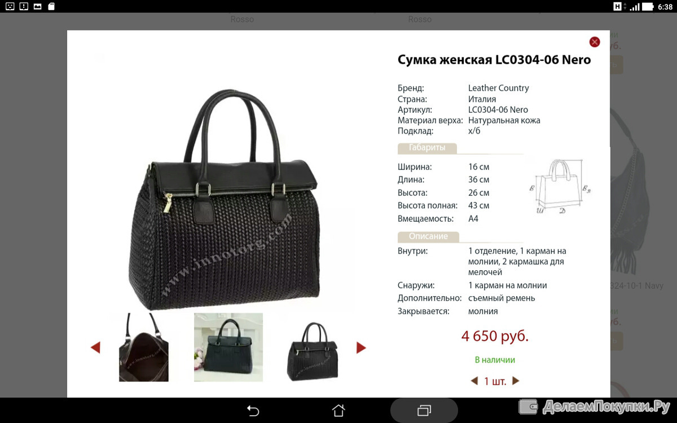677x423 pixels.
Task: Show next thumbnails with the right red arrow
Action: pyautogui.click(x=361, y=347)
